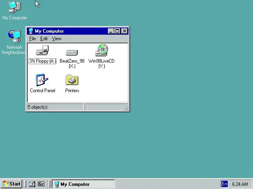Click the notepad quick launch icon in taskbar
The image size is (253, 189).
pyautogui.click(x=32, y=184)
